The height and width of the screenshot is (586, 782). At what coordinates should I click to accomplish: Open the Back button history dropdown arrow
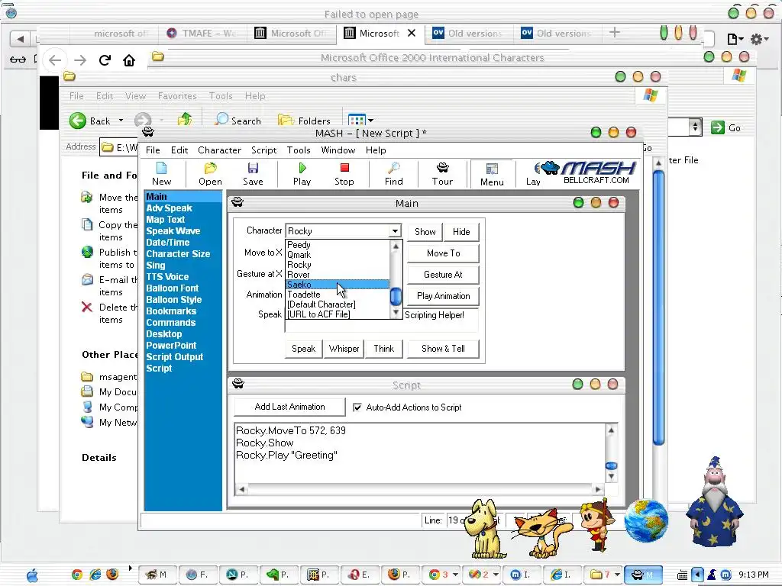121,121
